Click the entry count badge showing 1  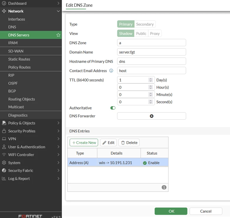point(164,187)
